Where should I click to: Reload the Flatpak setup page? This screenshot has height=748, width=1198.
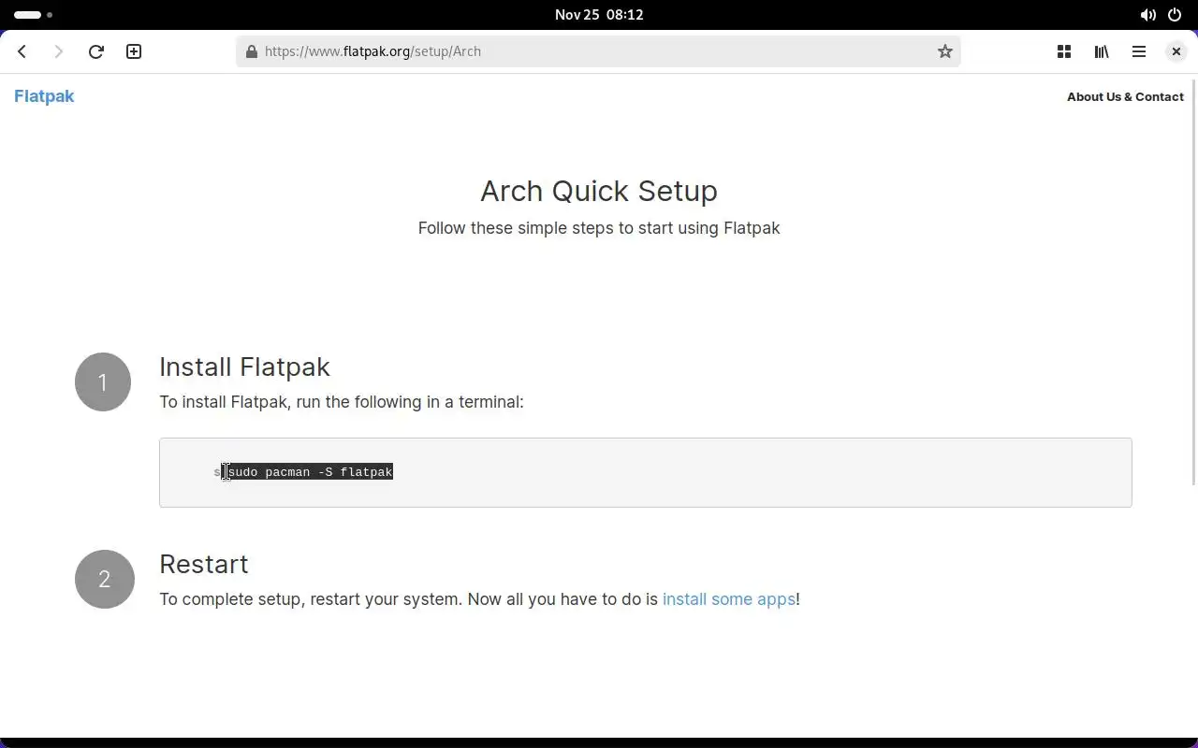coord(95,51)
